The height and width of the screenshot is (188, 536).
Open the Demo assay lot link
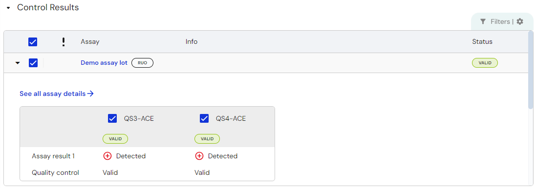(104, 63)
